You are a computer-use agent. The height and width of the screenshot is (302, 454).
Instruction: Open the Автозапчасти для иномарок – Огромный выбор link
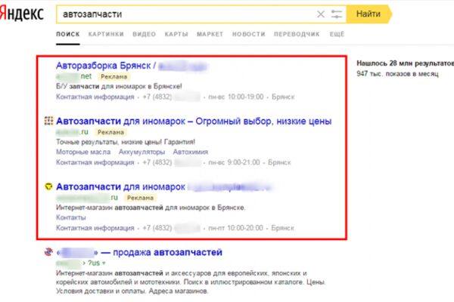[194, 122]
